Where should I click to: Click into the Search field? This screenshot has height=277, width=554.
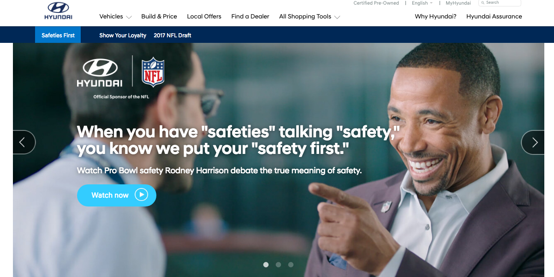500,3
